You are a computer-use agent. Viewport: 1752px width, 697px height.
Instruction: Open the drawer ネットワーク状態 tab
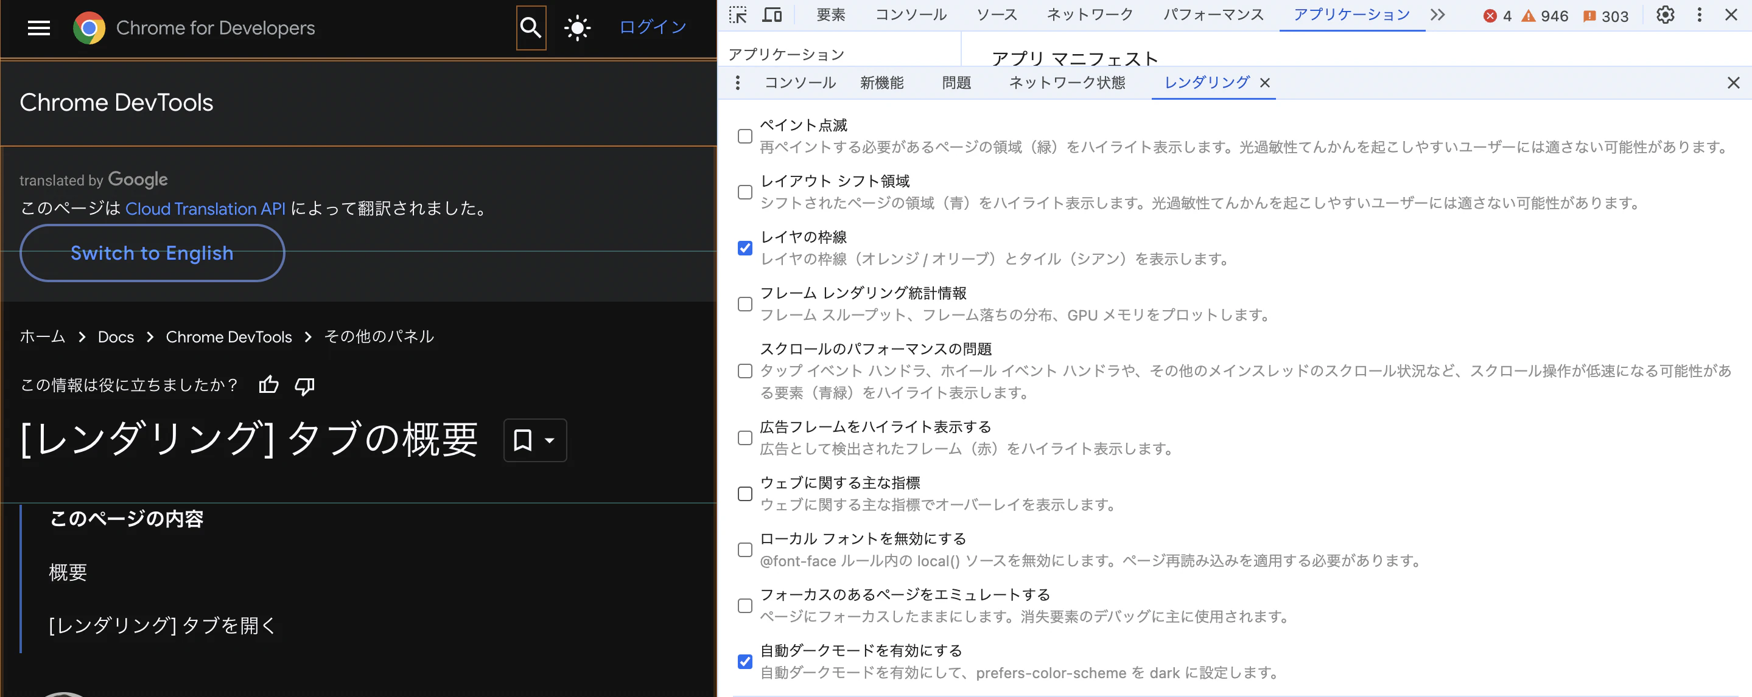click(1067, 83)
